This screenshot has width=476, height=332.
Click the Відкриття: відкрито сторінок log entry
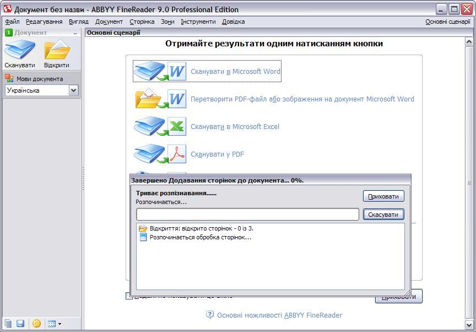[196, 228]
